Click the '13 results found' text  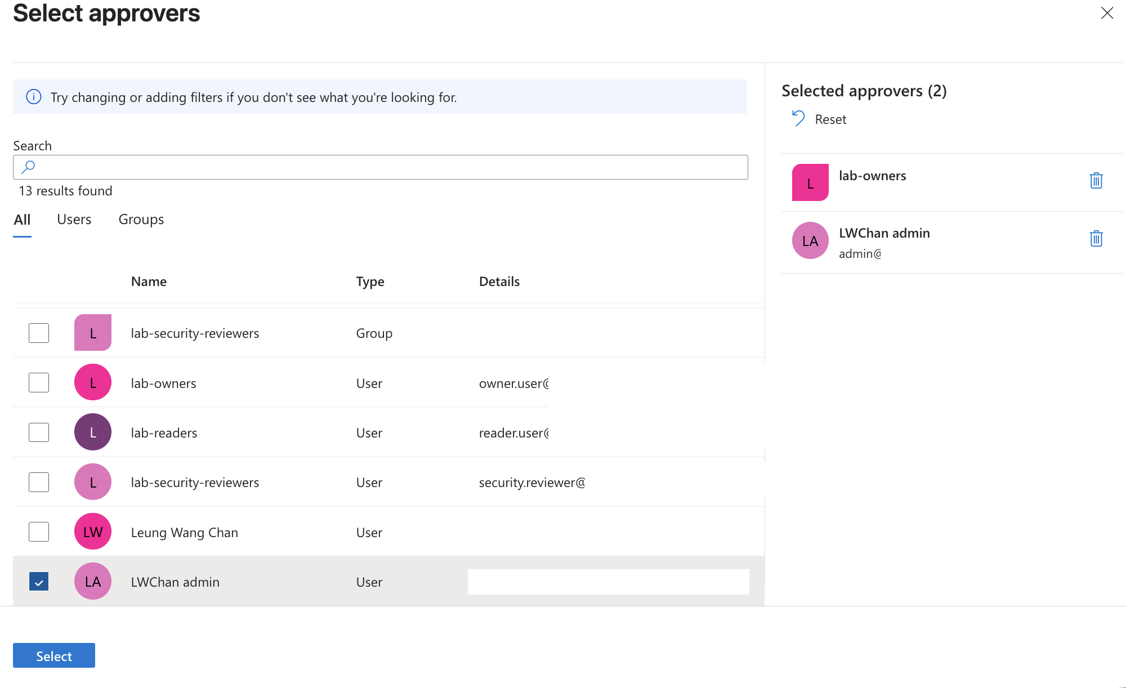pyautogui.click(x=65, y=191)
